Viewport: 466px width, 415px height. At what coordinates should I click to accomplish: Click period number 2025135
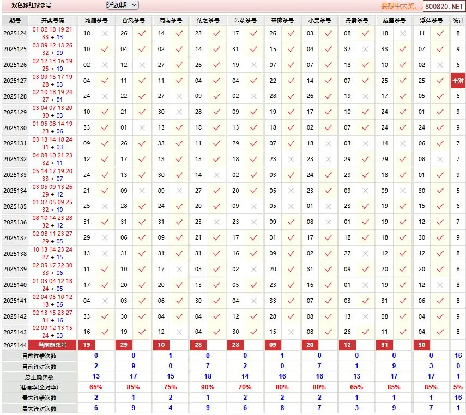click(x=15, y=207)
